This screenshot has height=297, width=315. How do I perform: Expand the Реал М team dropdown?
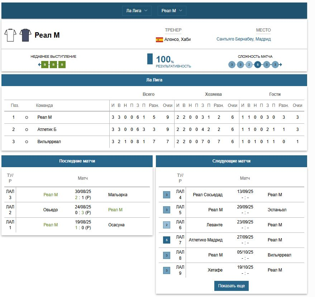pos(172,11)
